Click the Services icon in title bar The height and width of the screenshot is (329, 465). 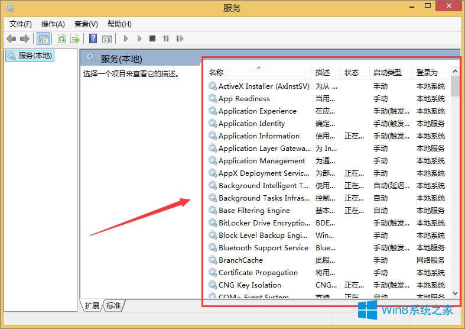coord(9,8)
